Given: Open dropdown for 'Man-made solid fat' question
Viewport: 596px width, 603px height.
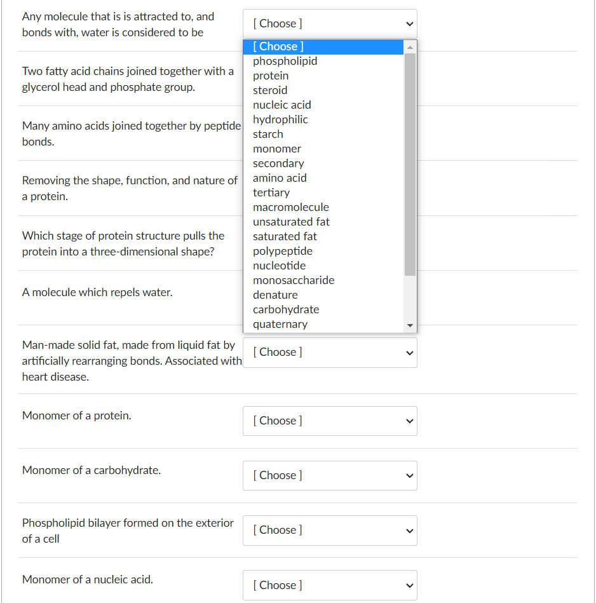Looking at the screenshot, I should tap(330, 353).
